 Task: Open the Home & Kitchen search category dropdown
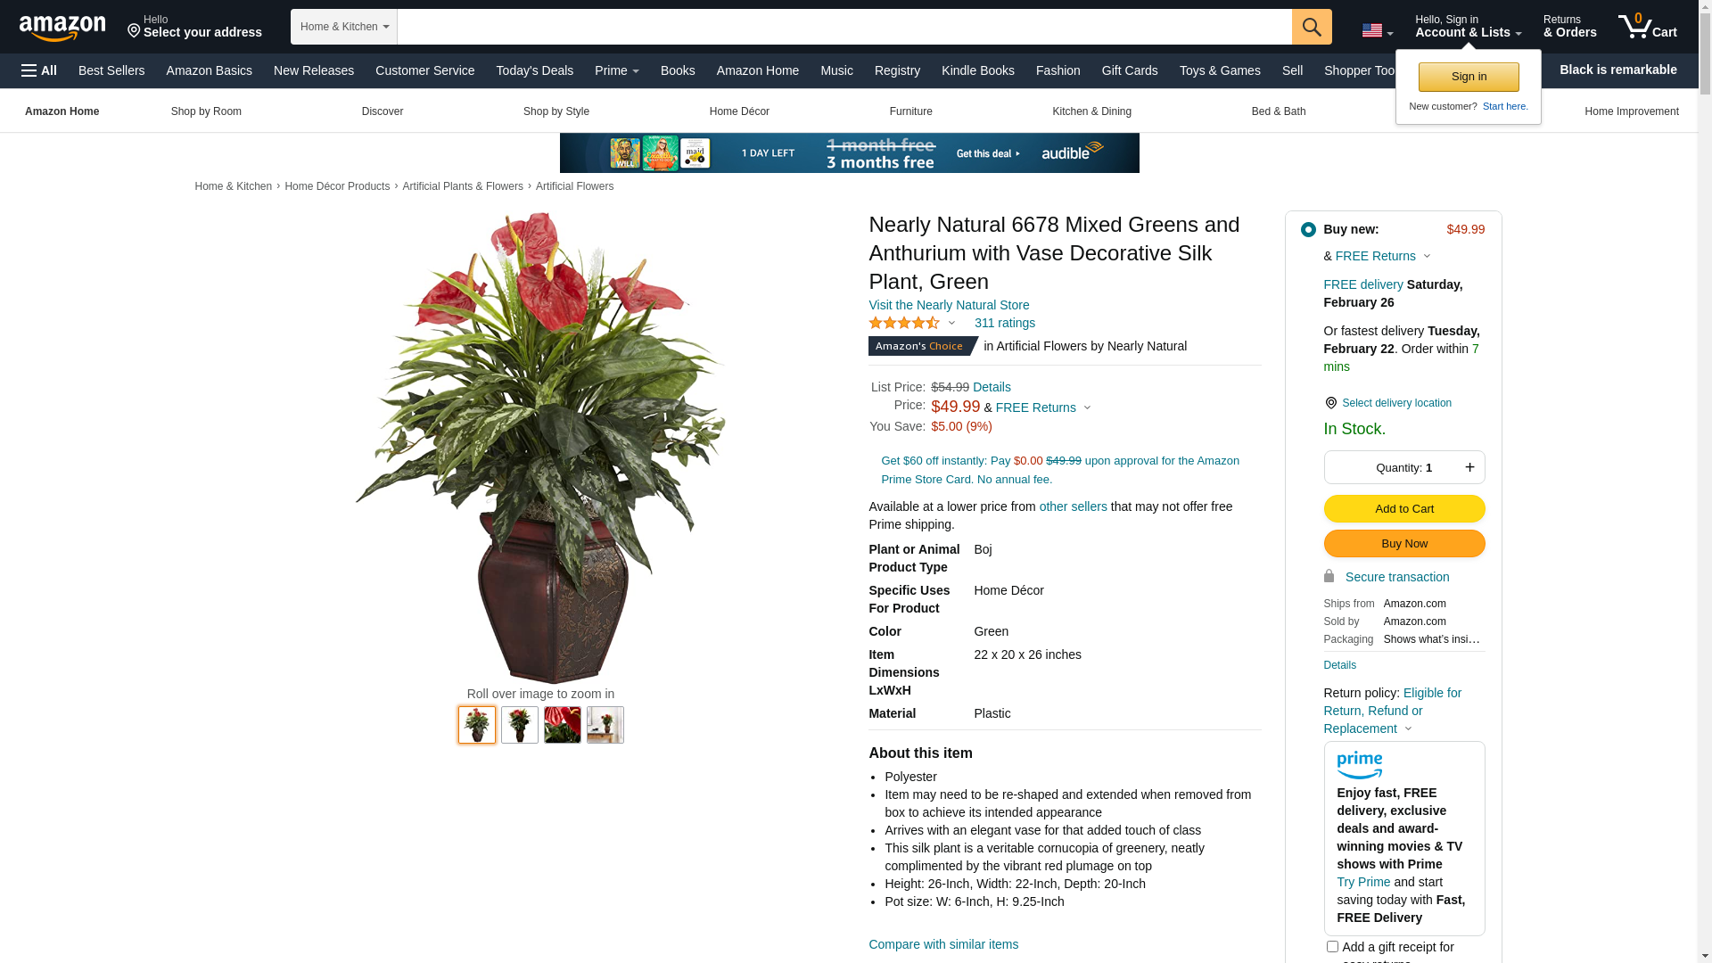[344, 27]
